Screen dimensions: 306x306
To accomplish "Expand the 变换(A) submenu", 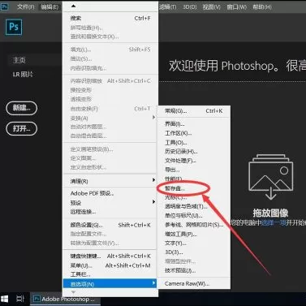I will [110, 118].
